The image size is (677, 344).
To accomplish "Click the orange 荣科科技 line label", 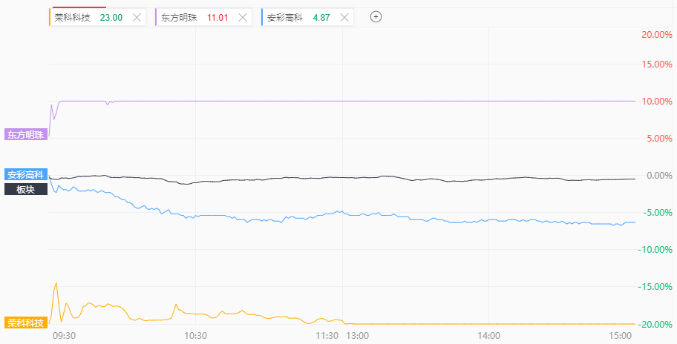I will (x=26, y=322).
